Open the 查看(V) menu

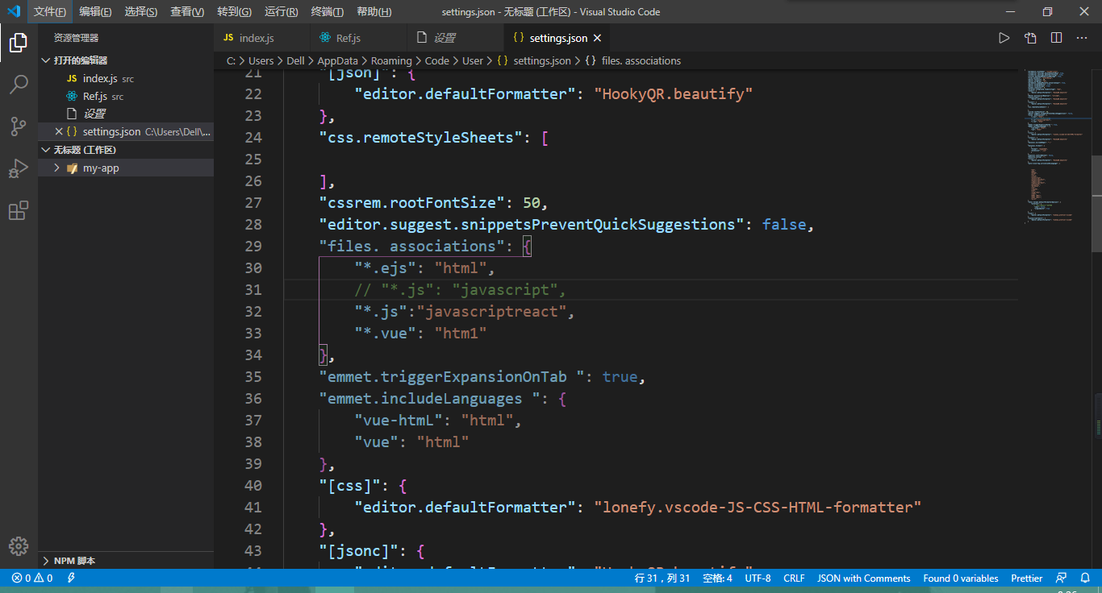[x=187, y=12]
